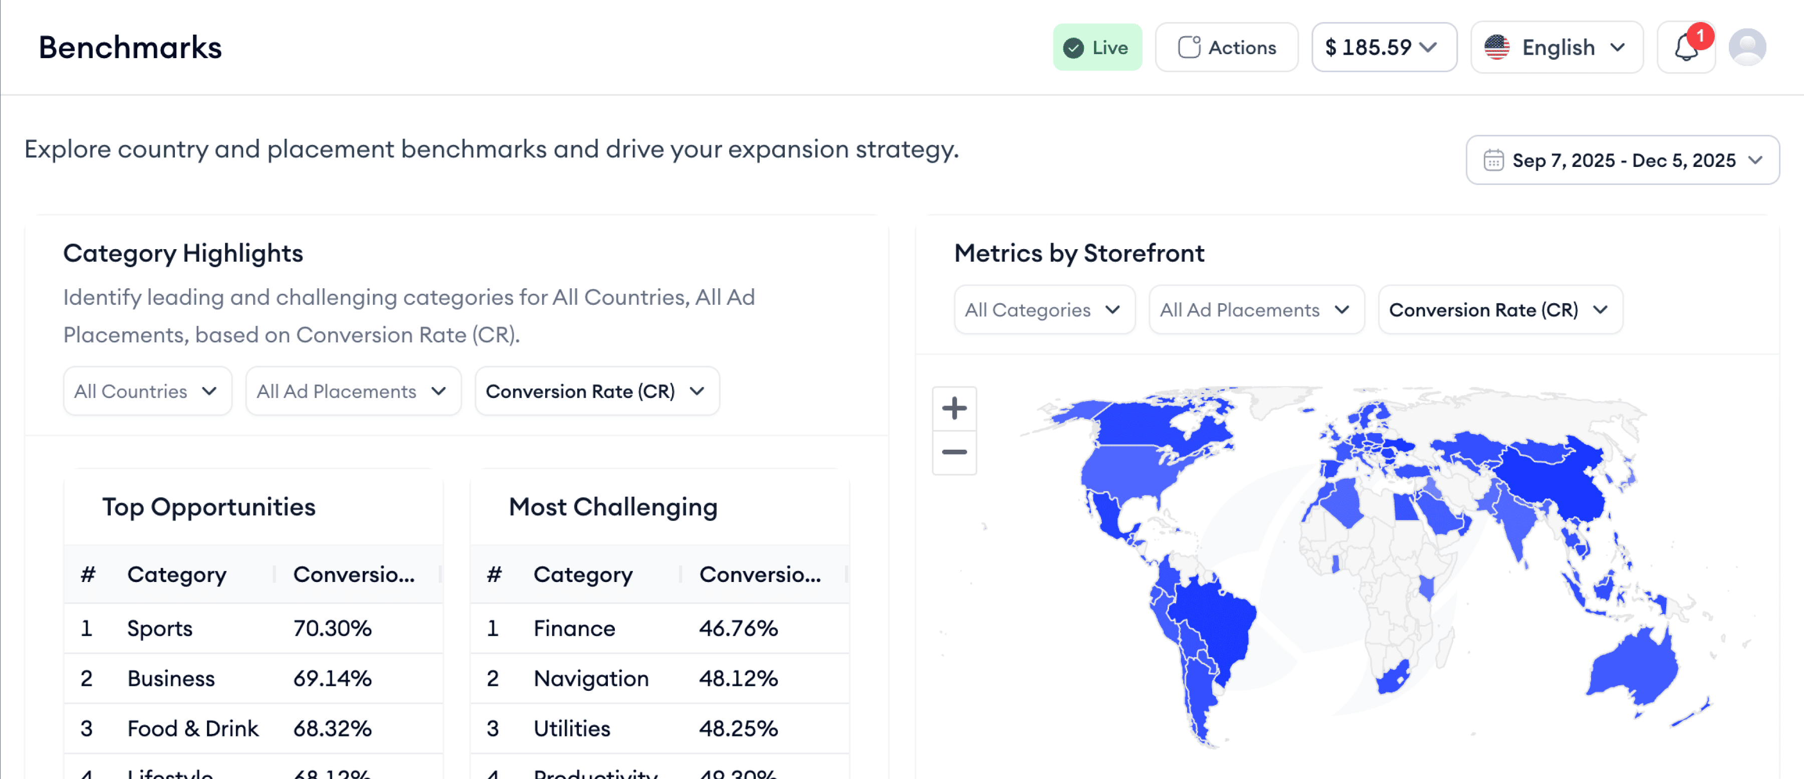
Task: Open the Sep 7 - Dec 5 date range picker
Action: click(1622, 160)
